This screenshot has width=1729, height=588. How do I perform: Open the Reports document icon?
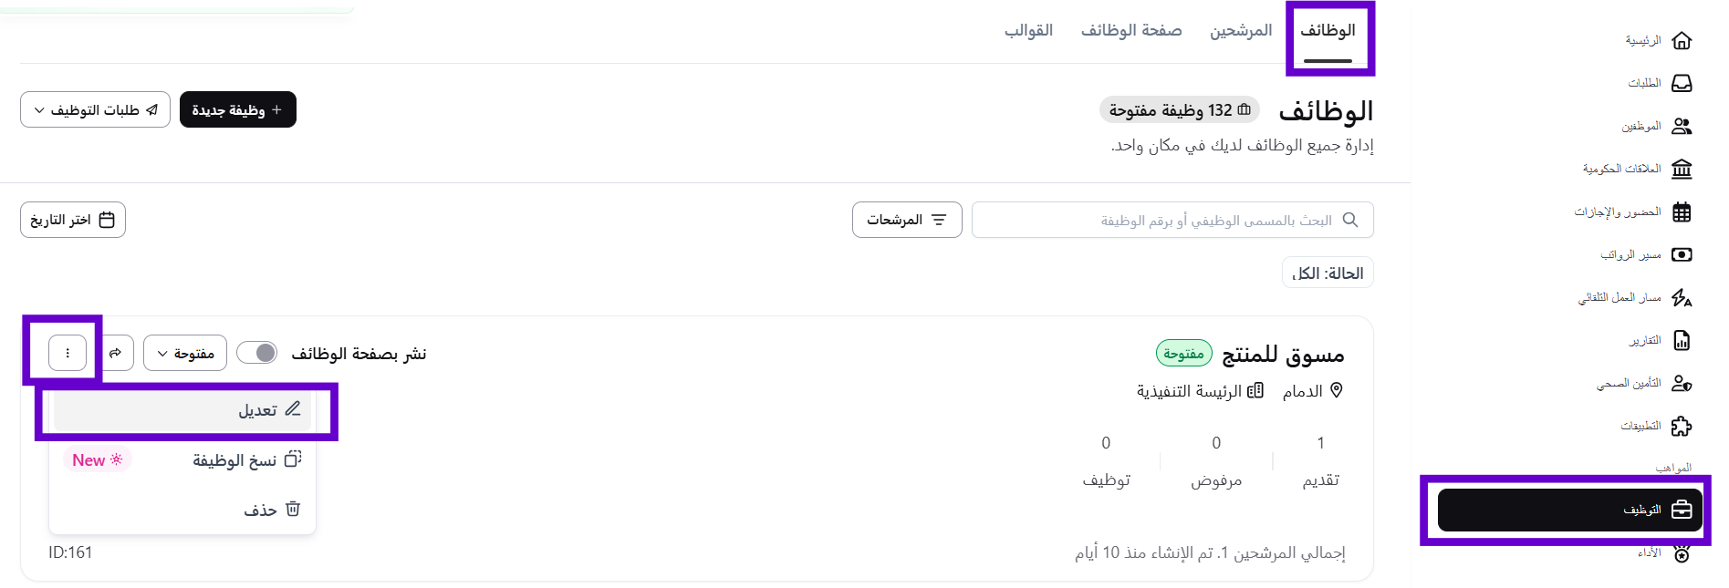coord(1681,341)
